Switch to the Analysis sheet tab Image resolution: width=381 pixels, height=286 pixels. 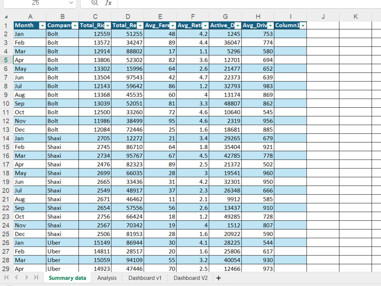[x=107, y=278]
